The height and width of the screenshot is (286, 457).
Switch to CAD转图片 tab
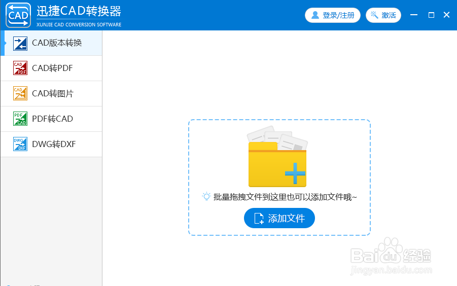(52, 93)
